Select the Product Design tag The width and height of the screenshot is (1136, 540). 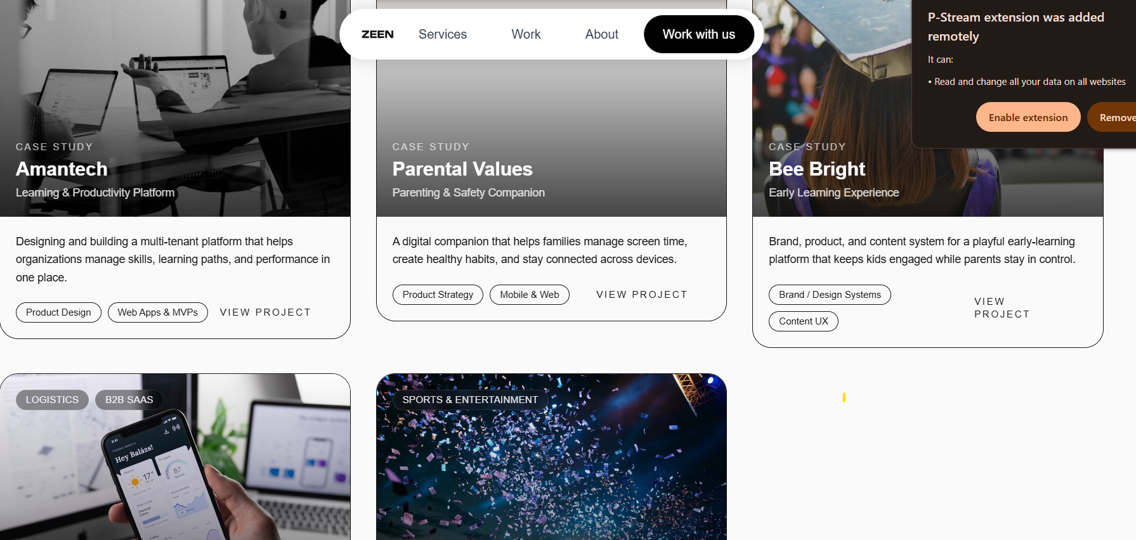(x=58, y=312)
